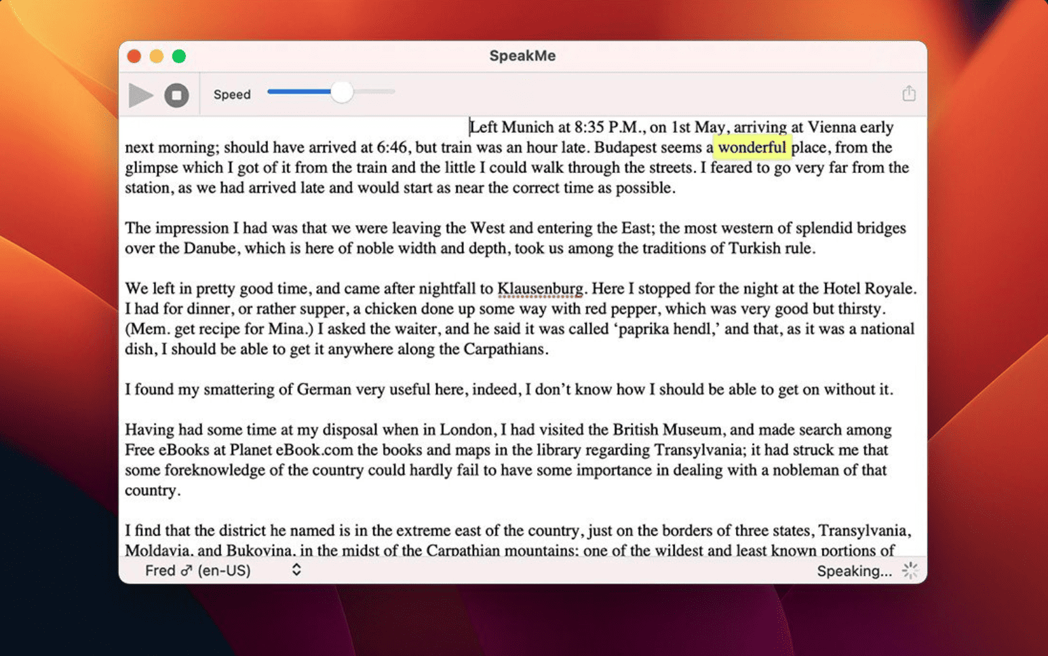The image size is (1048, 656).
Task: Click the underlined word "Klausenburg"
Action: pos(540,289)
